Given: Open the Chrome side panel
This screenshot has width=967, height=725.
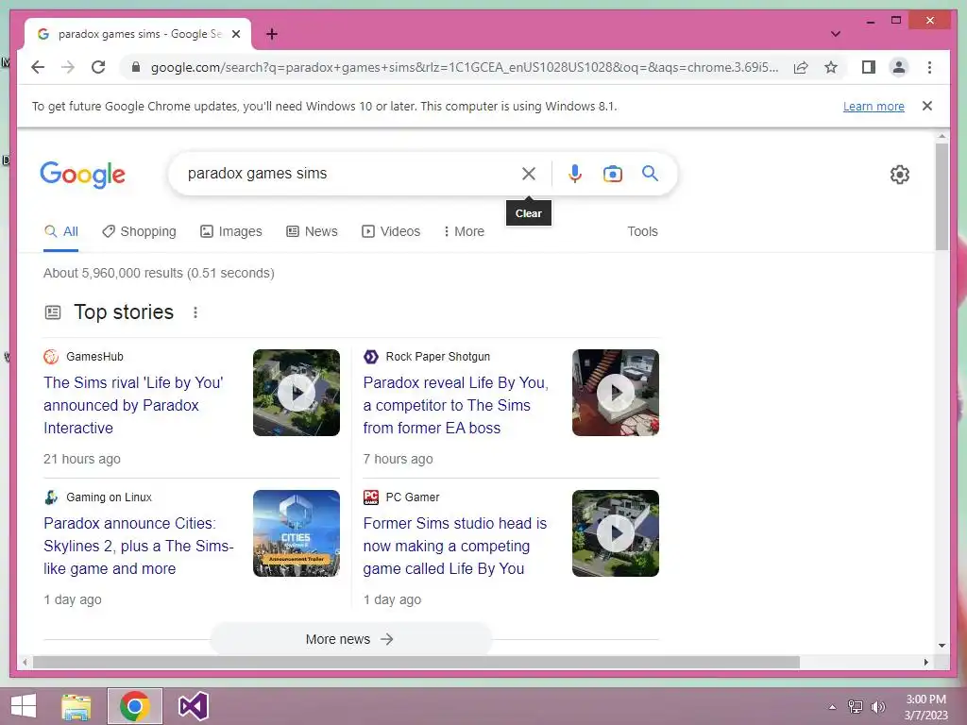Looking at the screenshot, I should click(869, 67).
